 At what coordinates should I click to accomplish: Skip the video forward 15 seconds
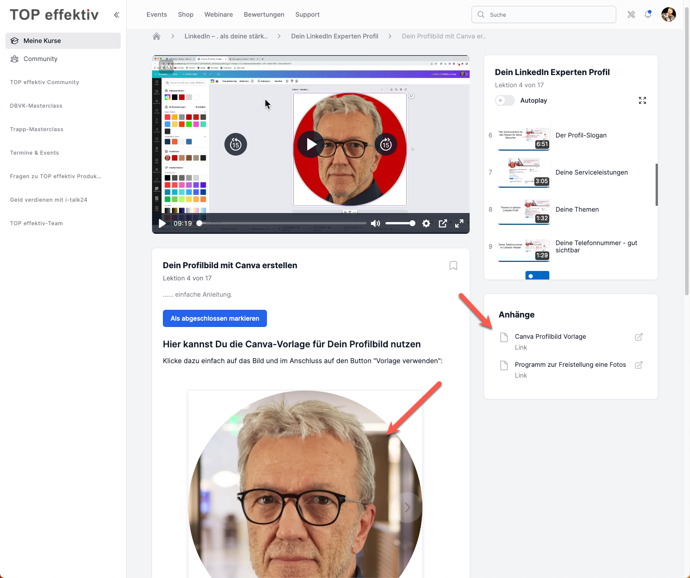point(386,144)
